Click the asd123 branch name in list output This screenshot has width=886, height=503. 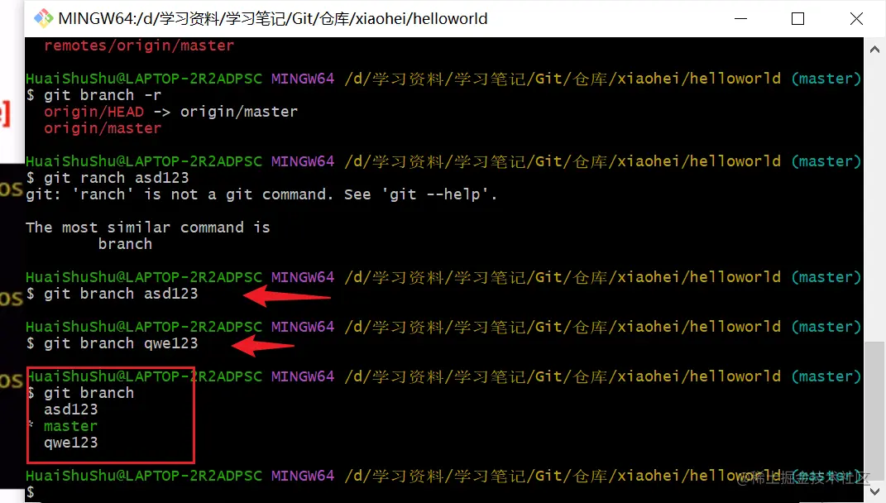click(x=70, y=410)
